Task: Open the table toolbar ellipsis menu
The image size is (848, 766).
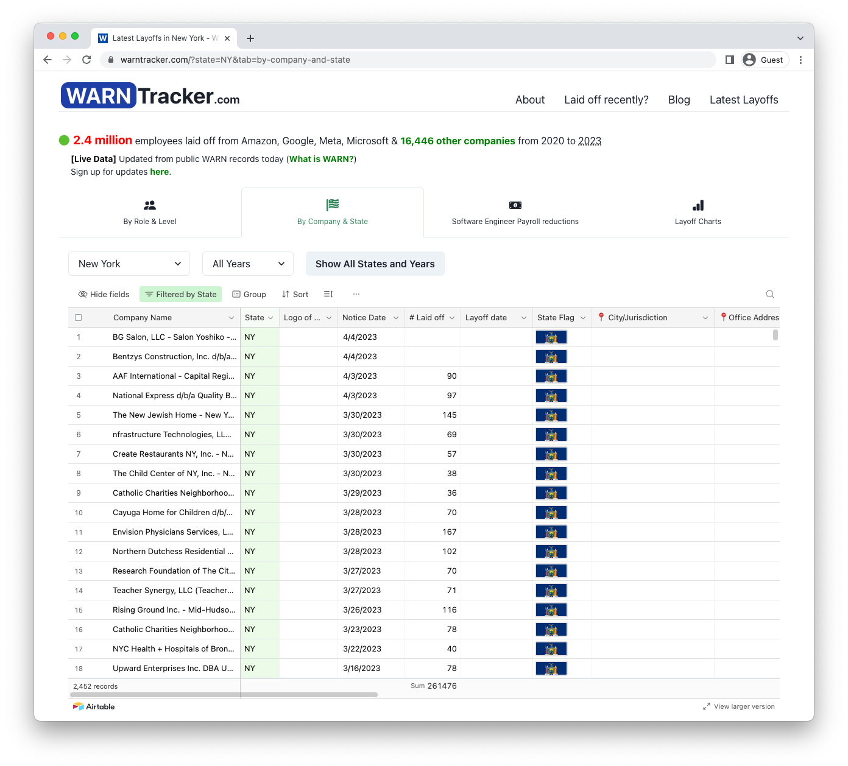Action: click(x=356, y=294)
